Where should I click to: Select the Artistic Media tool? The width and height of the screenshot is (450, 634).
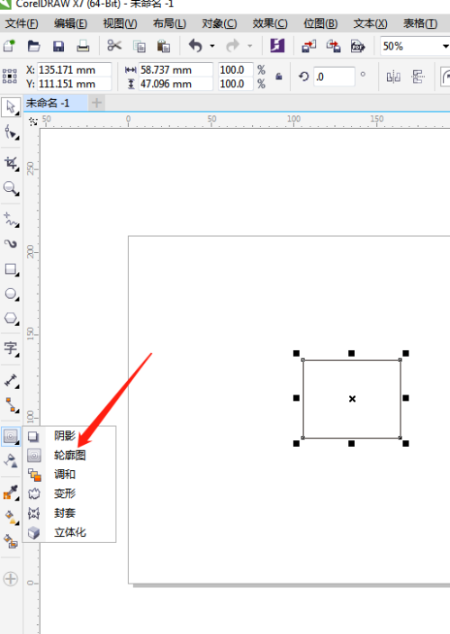pyautogui.click(x=11, y=244)
